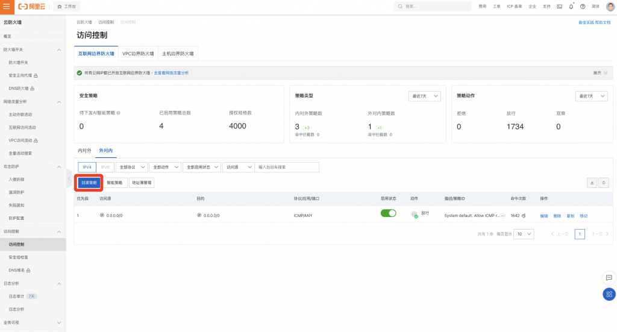Click the 地址簿管理 button

142,183
